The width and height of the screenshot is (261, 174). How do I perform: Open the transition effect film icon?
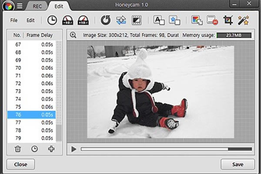pos(137,20)
